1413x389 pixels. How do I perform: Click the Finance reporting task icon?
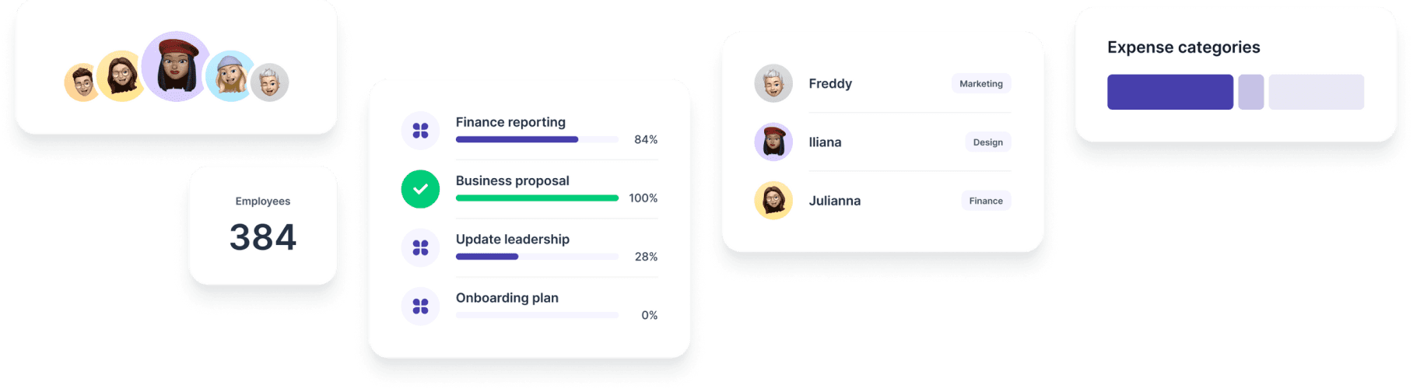[x=420, y=131]
